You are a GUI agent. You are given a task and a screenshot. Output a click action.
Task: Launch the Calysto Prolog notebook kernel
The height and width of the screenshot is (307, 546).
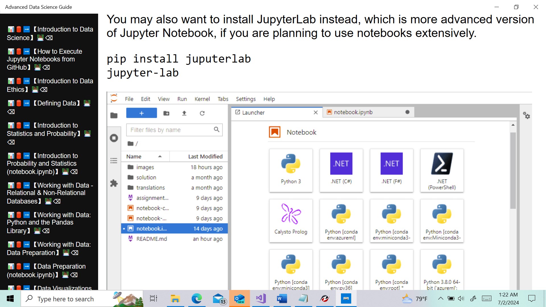point(291,221)
